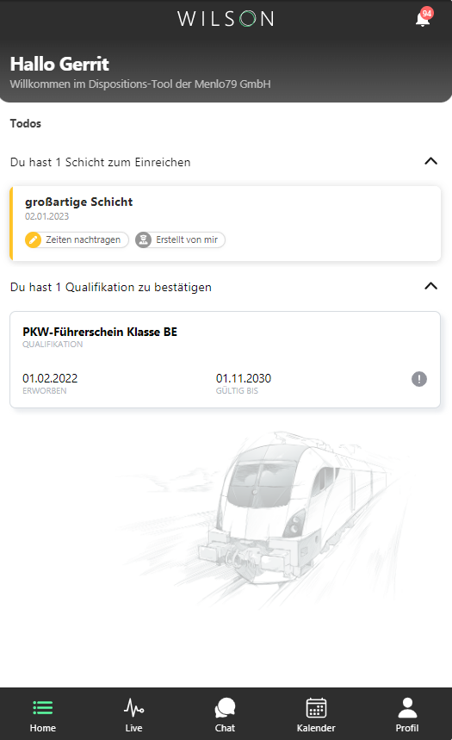The width and height of the screenshot is (452, 740).
Task: Click the driver avatar icon on the 'Erstellt von mir' chip
Action: tap(144, 239)
